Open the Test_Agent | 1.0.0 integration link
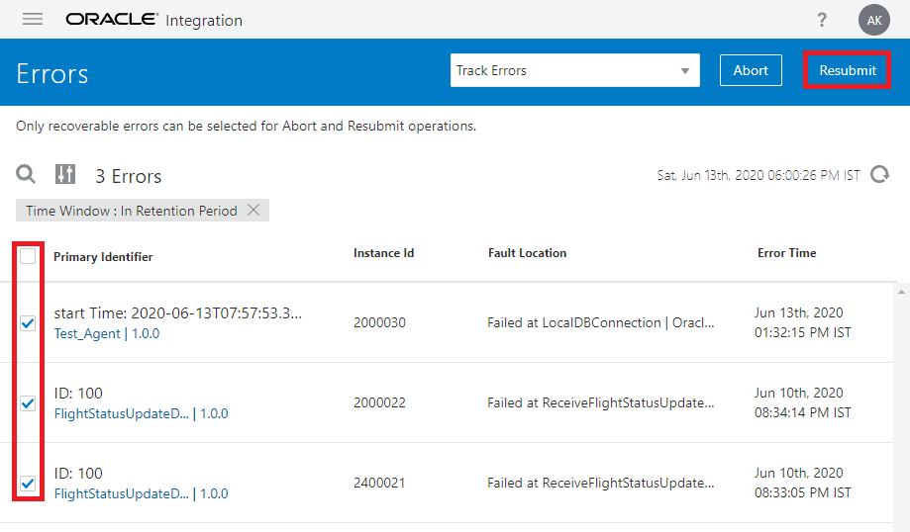Viewport: 910px width, 532px height. [x=107, y=334]
